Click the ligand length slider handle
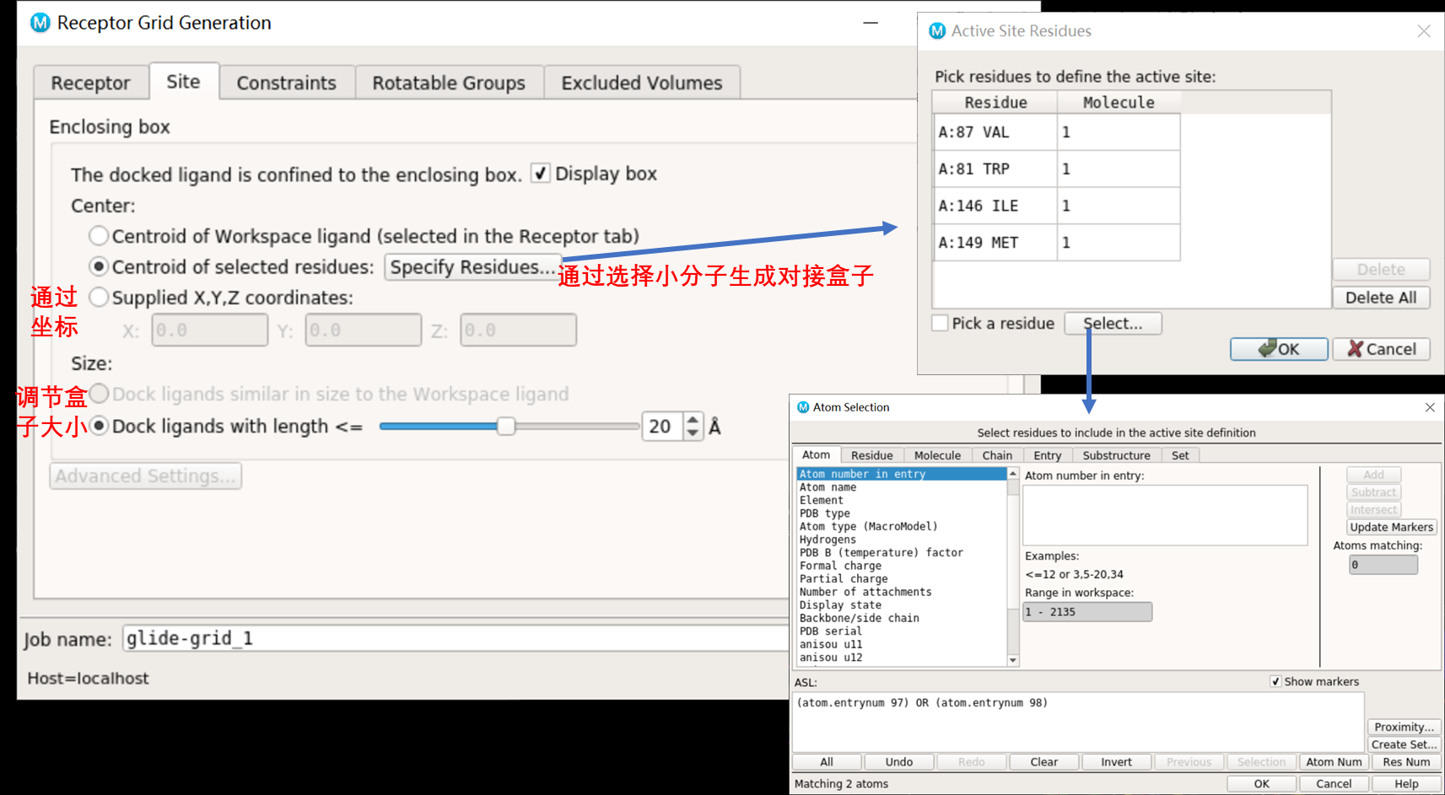This screenshot has height=795, width=1445. pyautogui.click(x=506, y=427)
